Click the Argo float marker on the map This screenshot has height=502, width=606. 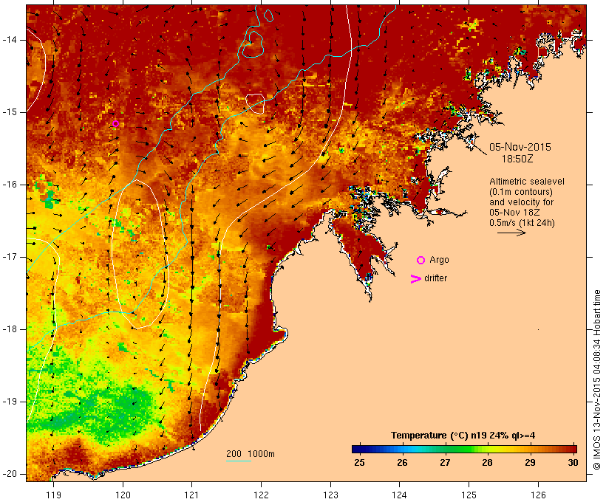pos(115,123)
